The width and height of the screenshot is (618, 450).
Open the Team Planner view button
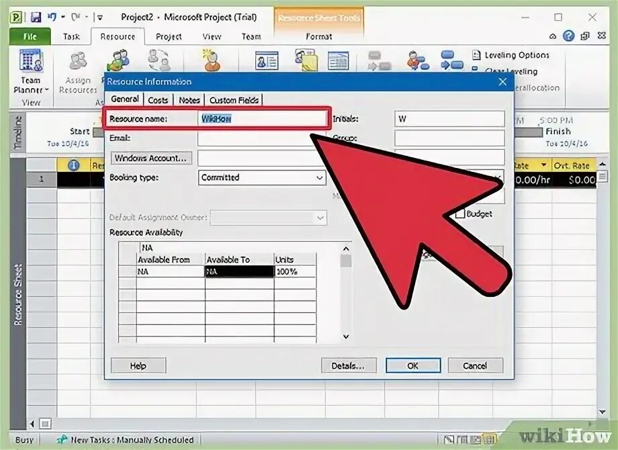[x=31, y=72]
